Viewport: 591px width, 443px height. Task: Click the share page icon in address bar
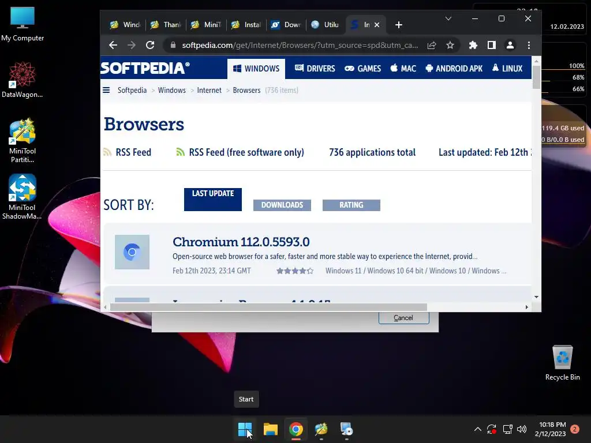(x=432, y=45)
